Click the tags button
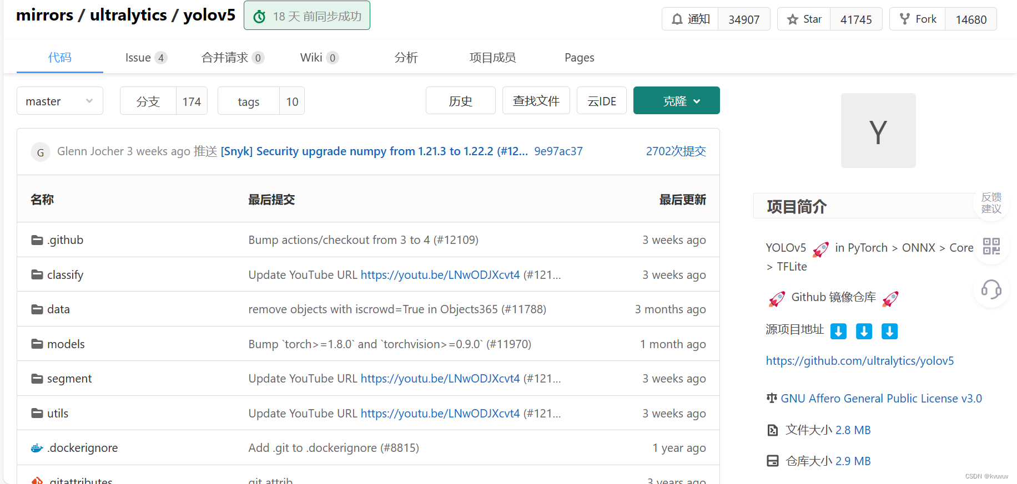This screenshot has height=484, width=1017. click(249, 101)
